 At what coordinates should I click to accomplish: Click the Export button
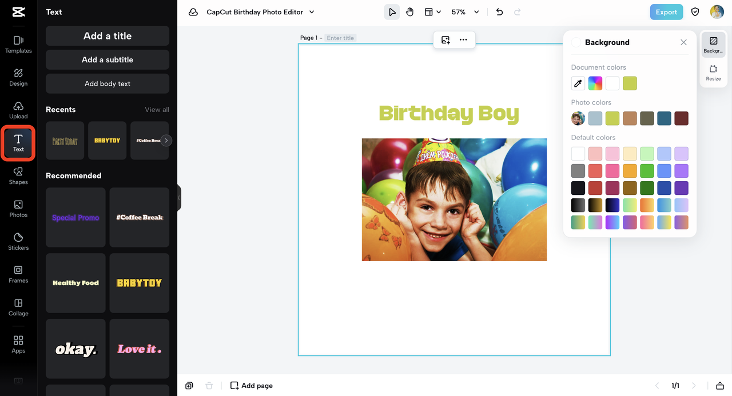coord(666,12)
